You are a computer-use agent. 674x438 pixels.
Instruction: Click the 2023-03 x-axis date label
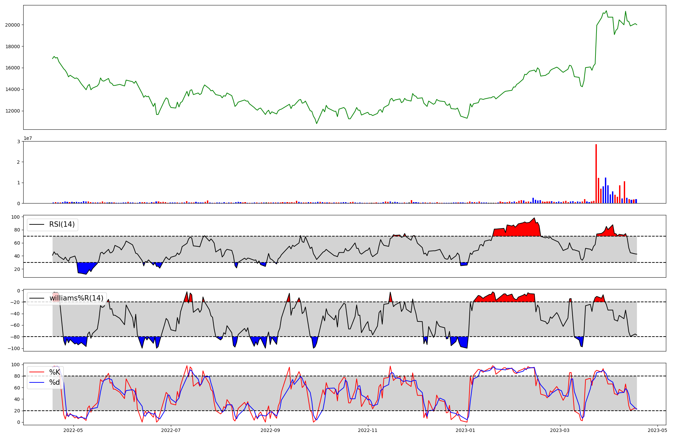pyautogui.click(x=560, y=430)
